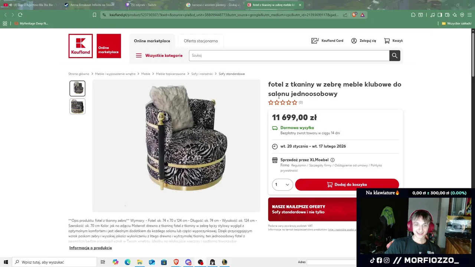Rate the product with five stars
The width and height of the screenshot is (475, 267).
(x=295, y=102)
